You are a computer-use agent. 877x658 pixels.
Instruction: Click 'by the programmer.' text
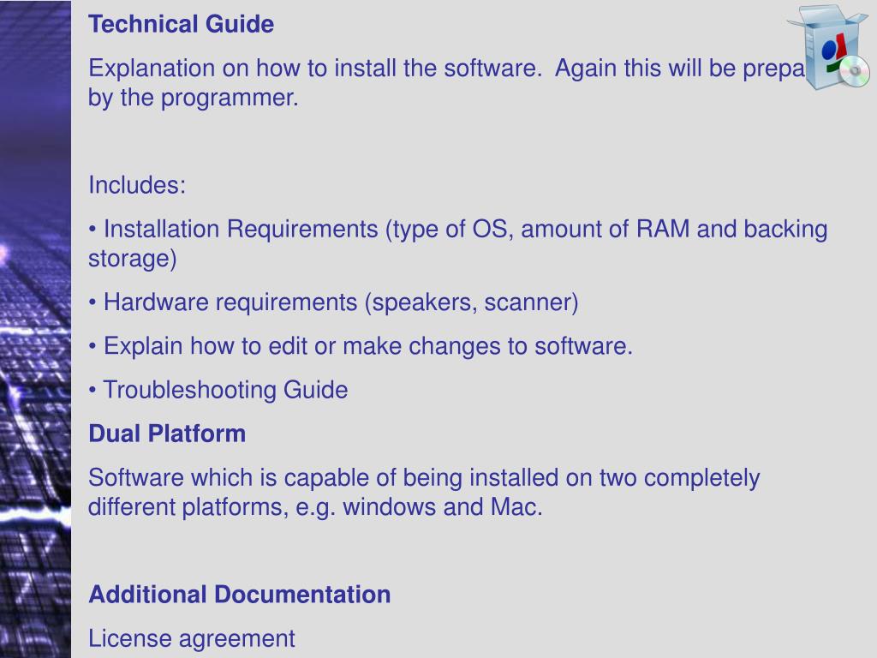pos(194,98)
